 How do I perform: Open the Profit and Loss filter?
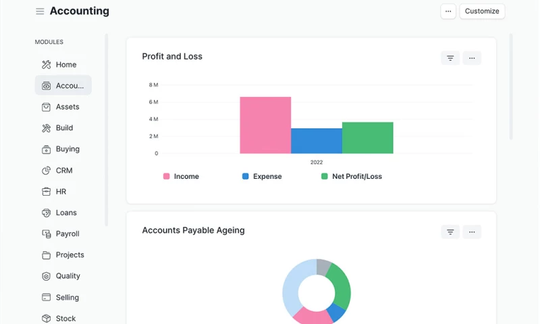[450, 58]
